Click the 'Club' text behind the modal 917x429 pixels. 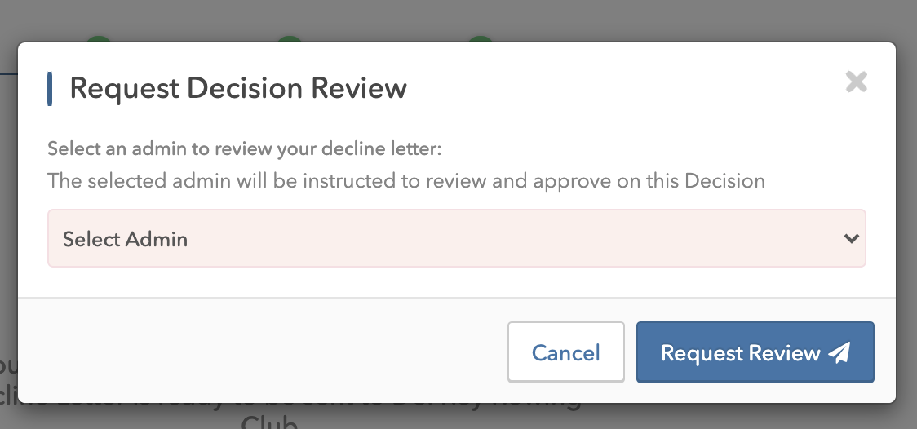pos(269,422)
